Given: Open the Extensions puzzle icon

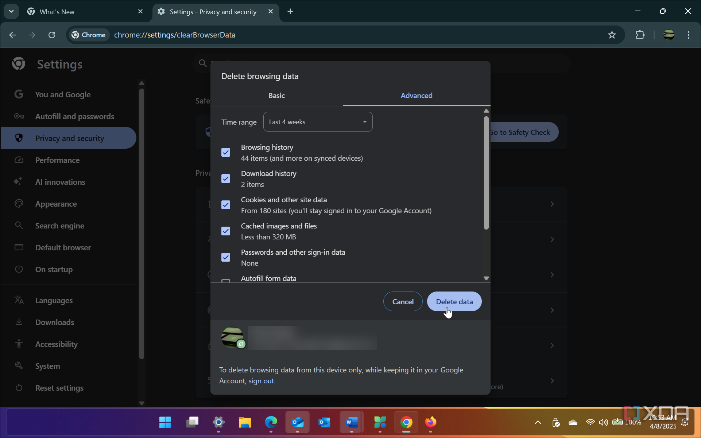Looking at the screenshot, I should coord(640,35).
